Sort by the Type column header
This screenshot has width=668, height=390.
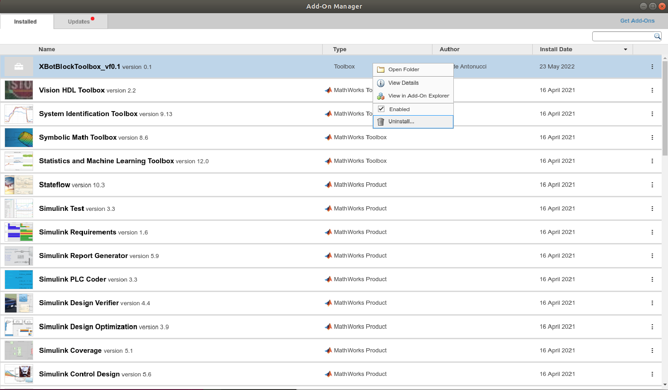coord(339,49)
